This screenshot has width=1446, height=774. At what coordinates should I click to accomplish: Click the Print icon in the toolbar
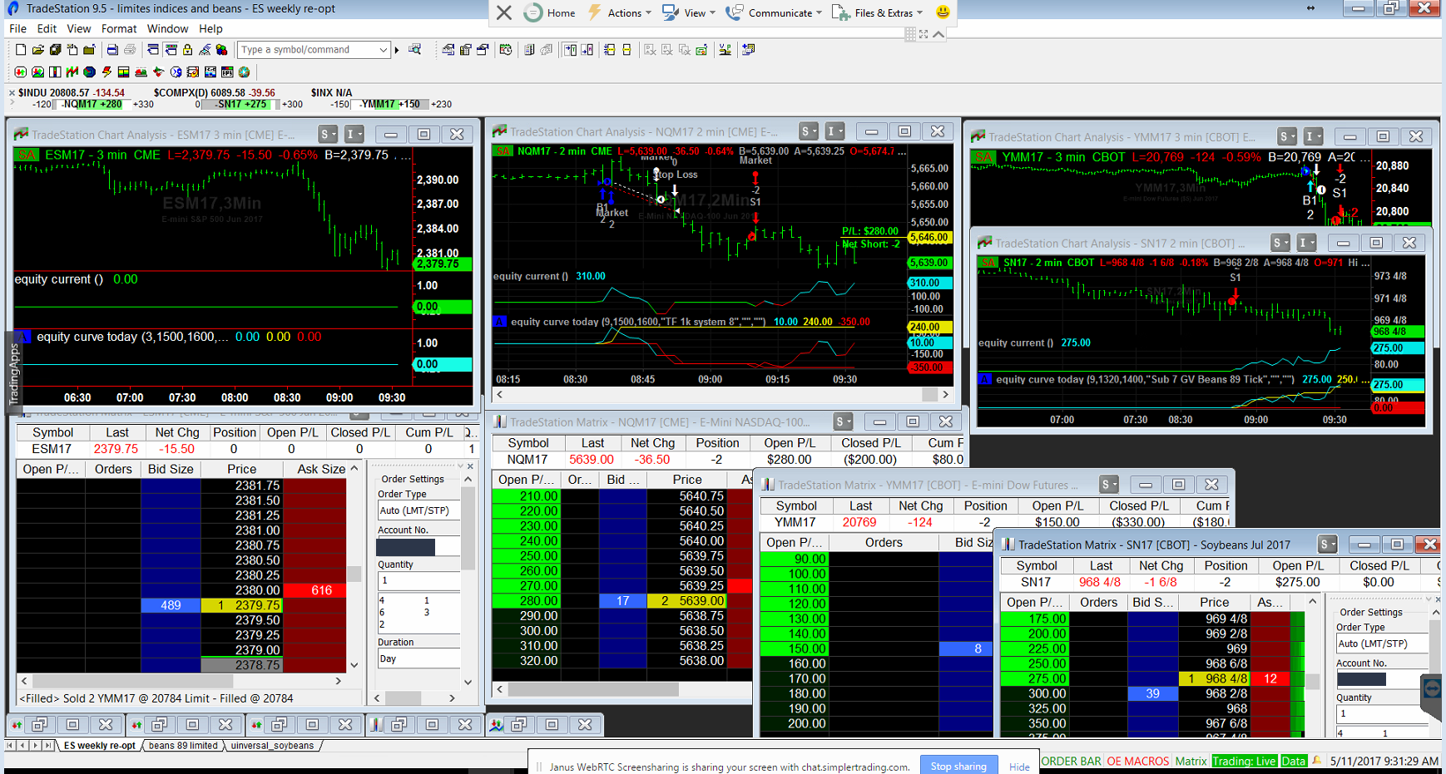point(112,50)
